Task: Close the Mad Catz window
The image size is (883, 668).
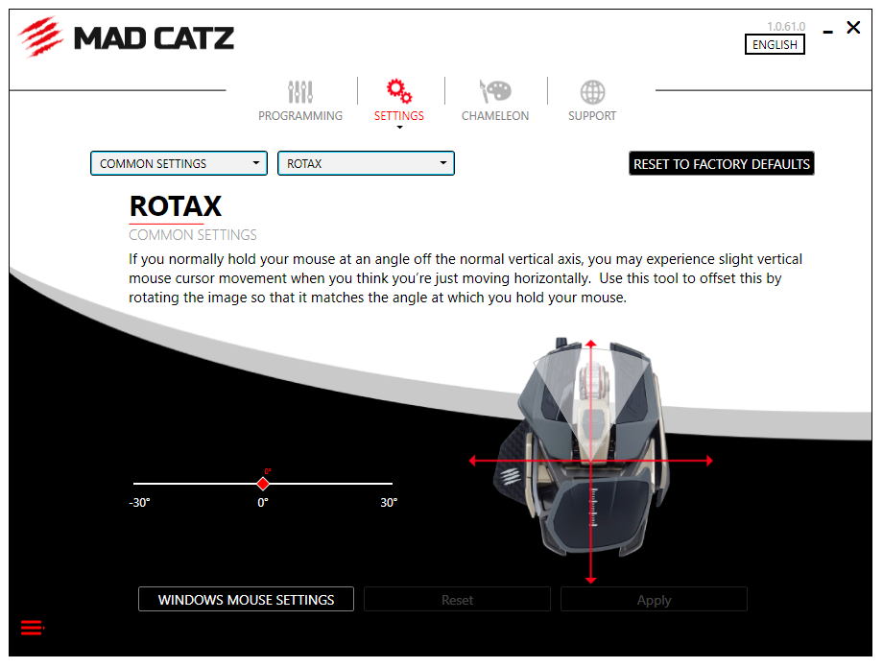Action: point(853,27)
